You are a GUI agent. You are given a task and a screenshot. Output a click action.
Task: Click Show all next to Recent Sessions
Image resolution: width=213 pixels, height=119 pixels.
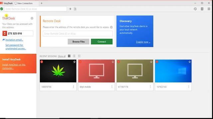click(x=62, y=56)
